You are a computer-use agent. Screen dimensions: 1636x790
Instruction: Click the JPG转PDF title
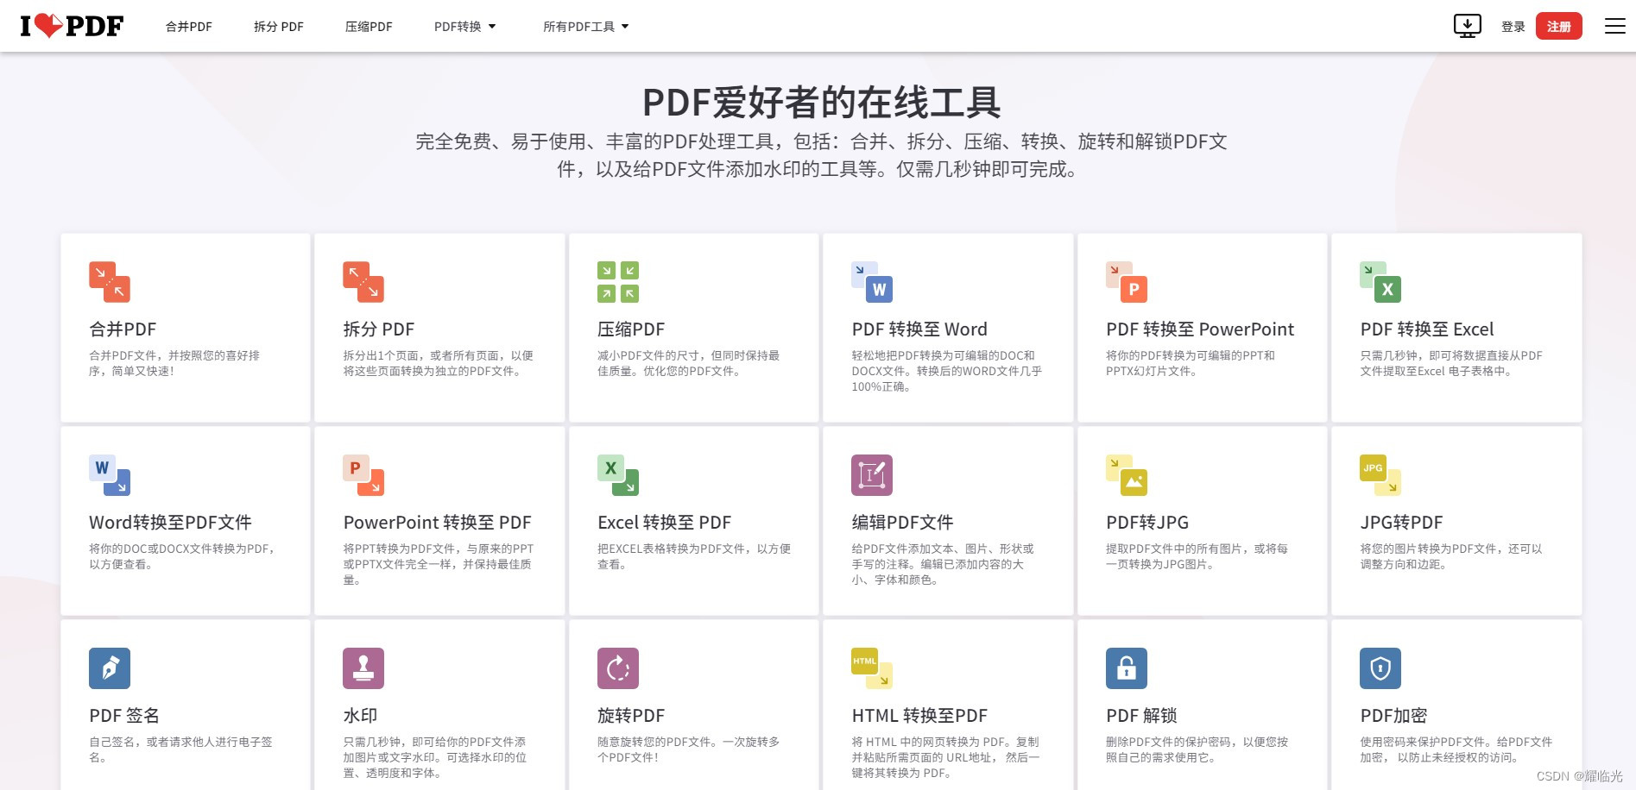tap(1402, 523)
